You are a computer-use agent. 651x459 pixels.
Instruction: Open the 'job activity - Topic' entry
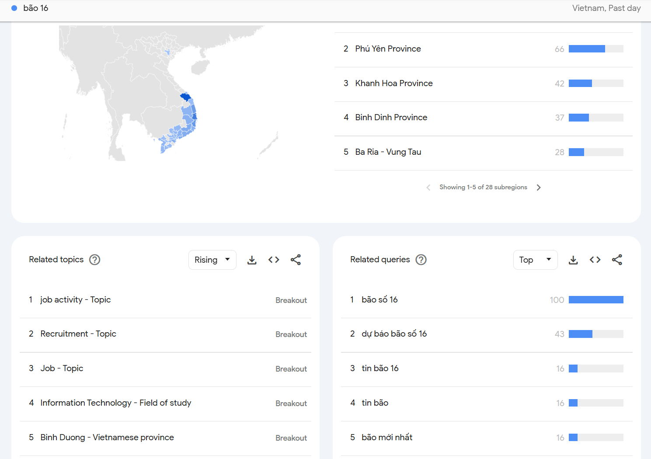coord(75,300)
